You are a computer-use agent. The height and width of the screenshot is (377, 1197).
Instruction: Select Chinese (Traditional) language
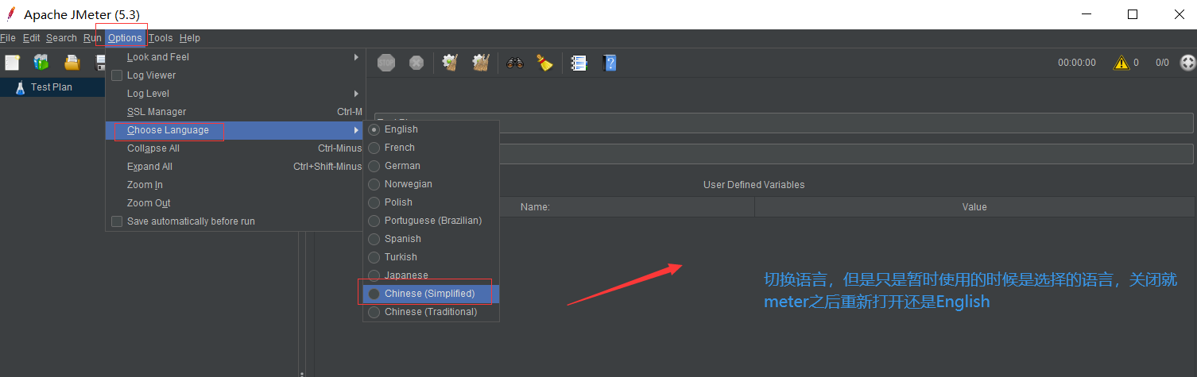(431, 312)
